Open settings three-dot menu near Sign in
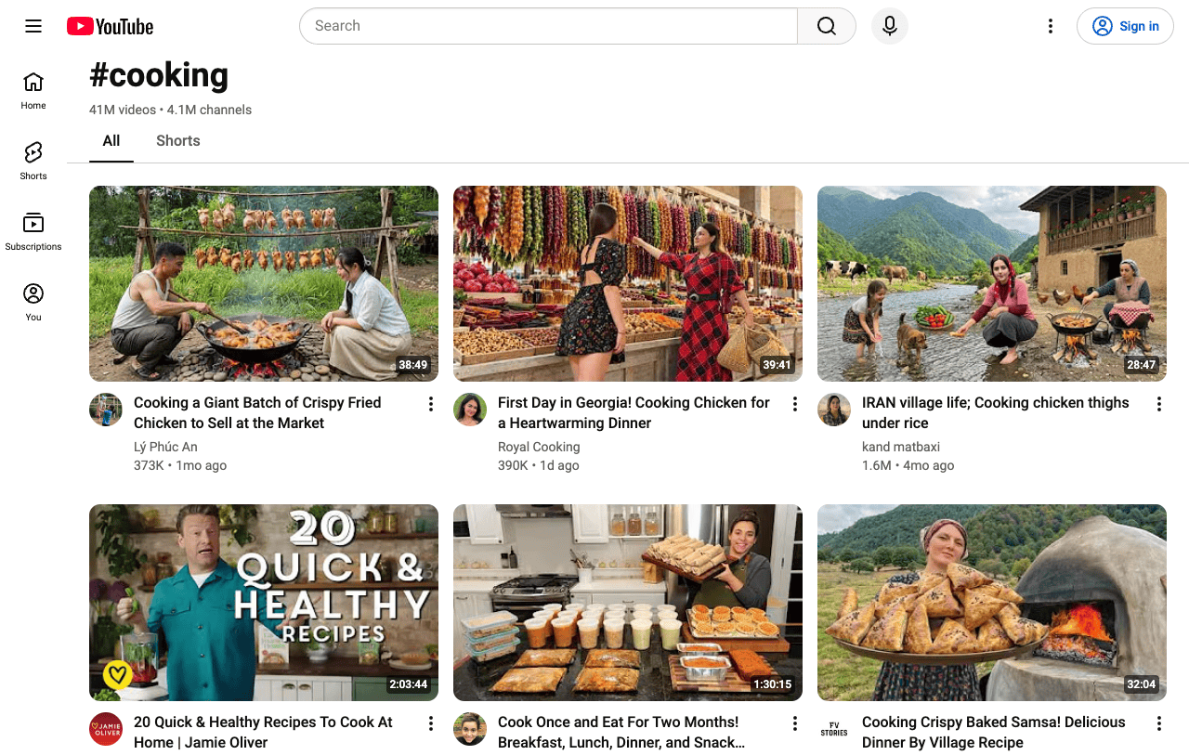The height and width of the screenshot is (755, 1189). coord(1051,26)
